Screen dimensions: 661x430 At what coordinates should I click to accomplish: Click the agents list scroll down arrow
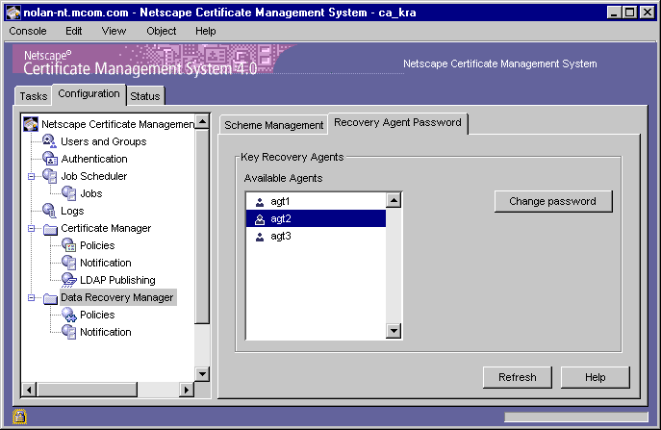pos(394,331)
